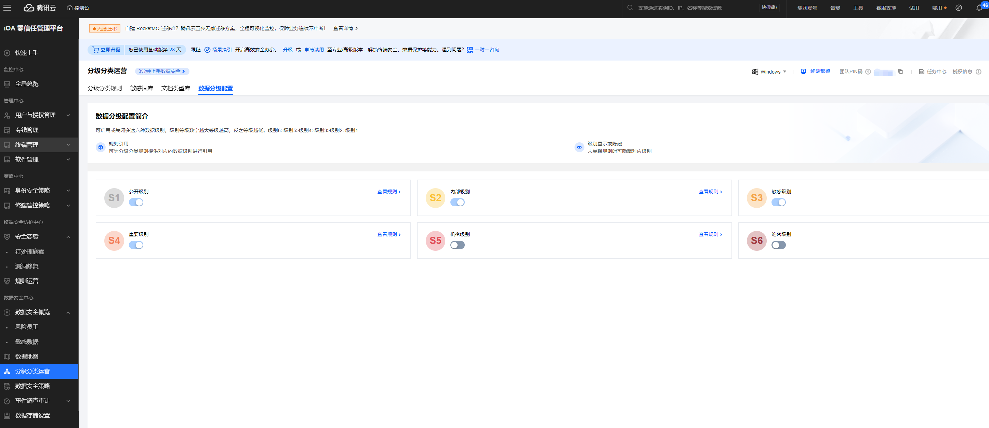The width and height of the screenshot is (989, 428).
Task: Expand 用户与授权管理 sidebar menu
Action: pos(35,115)
